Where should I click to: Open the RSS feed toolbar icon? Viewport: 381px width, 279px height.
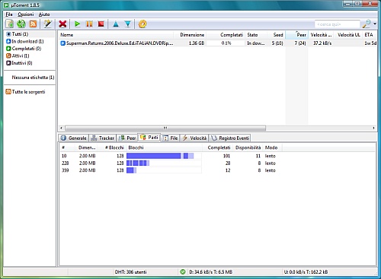click(x=33, y=24)
